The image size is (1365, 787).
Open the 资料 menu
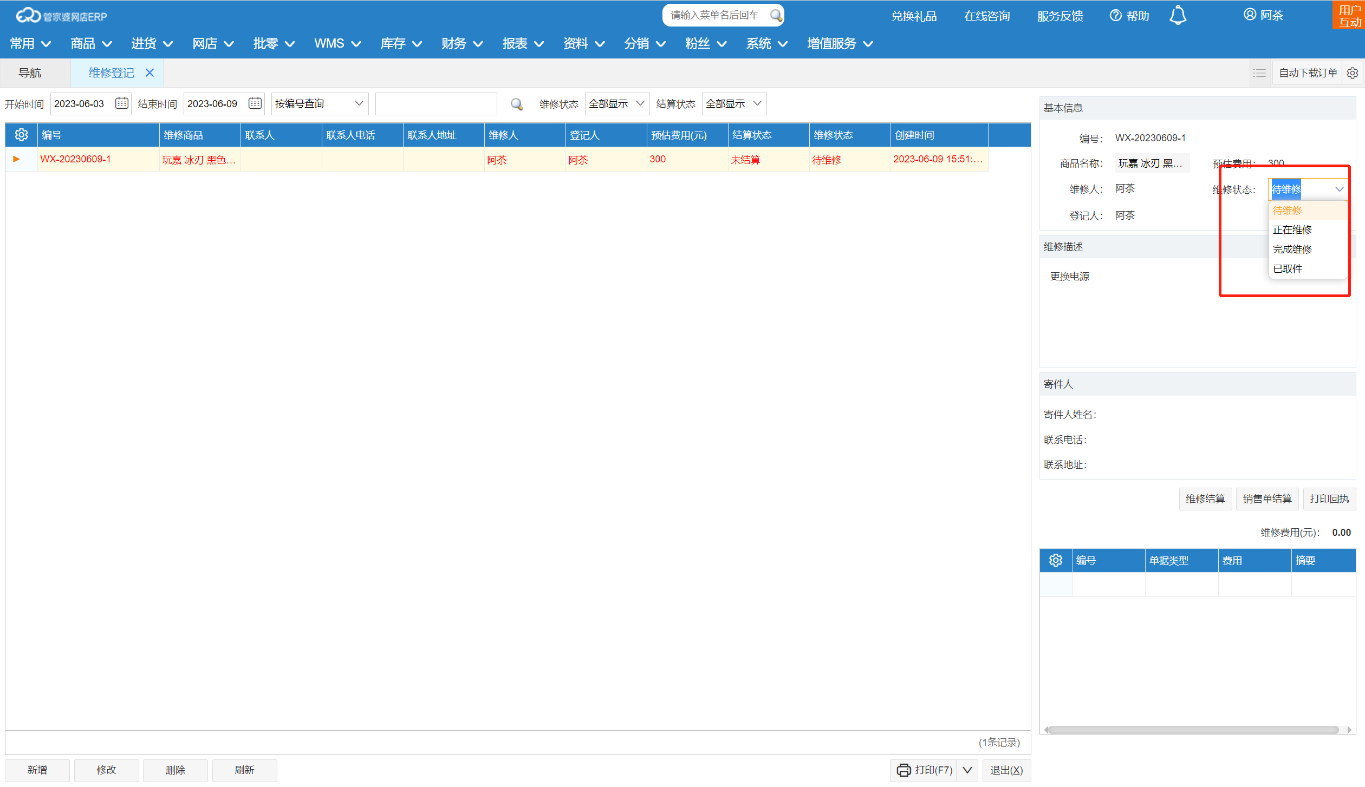pos(583,43)
